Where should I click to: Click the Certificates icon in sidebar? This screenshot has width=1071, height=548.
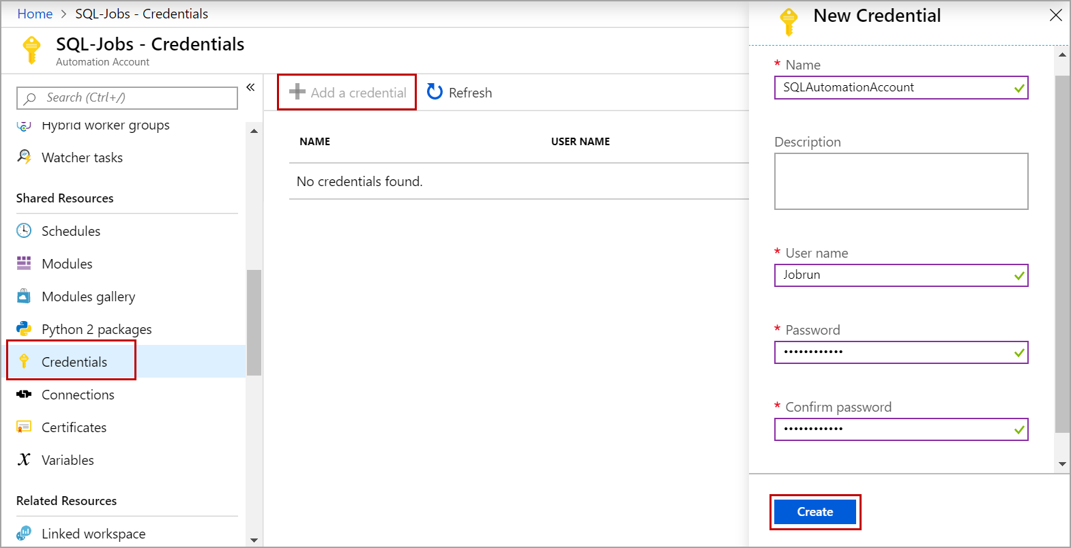point(24,427)
